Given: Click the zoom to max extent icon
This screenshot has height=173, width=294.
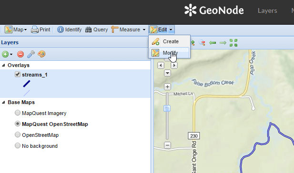Looking at the screenshot, I should click(x=233, y=43).
